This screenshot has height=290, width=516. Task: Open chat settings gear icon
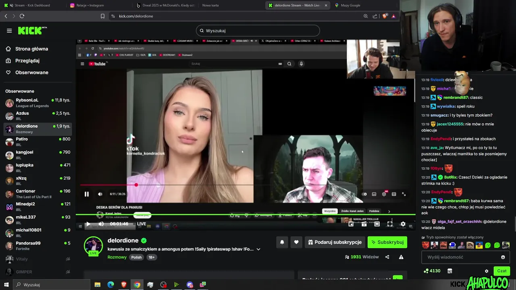pyautogui.click(x=487, y=271)
